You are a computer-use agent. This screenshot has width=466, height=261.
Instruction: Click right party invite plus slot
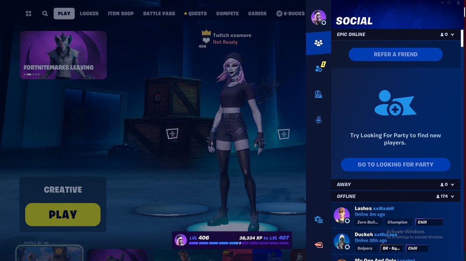tap(284, 134)
